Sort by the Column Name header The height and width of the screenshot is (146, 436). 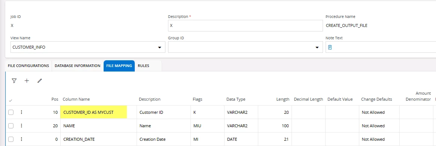coord(76,99)
